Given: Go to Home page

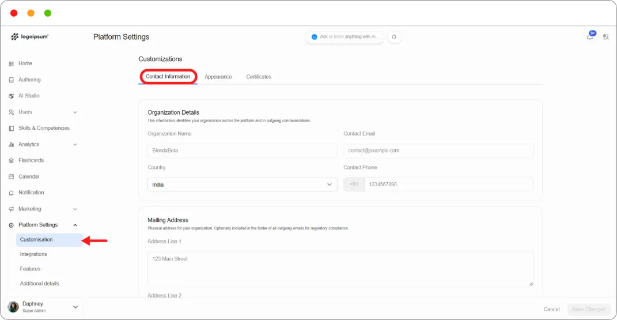Looking at the screenshot, I should click(x=25, y=63).
